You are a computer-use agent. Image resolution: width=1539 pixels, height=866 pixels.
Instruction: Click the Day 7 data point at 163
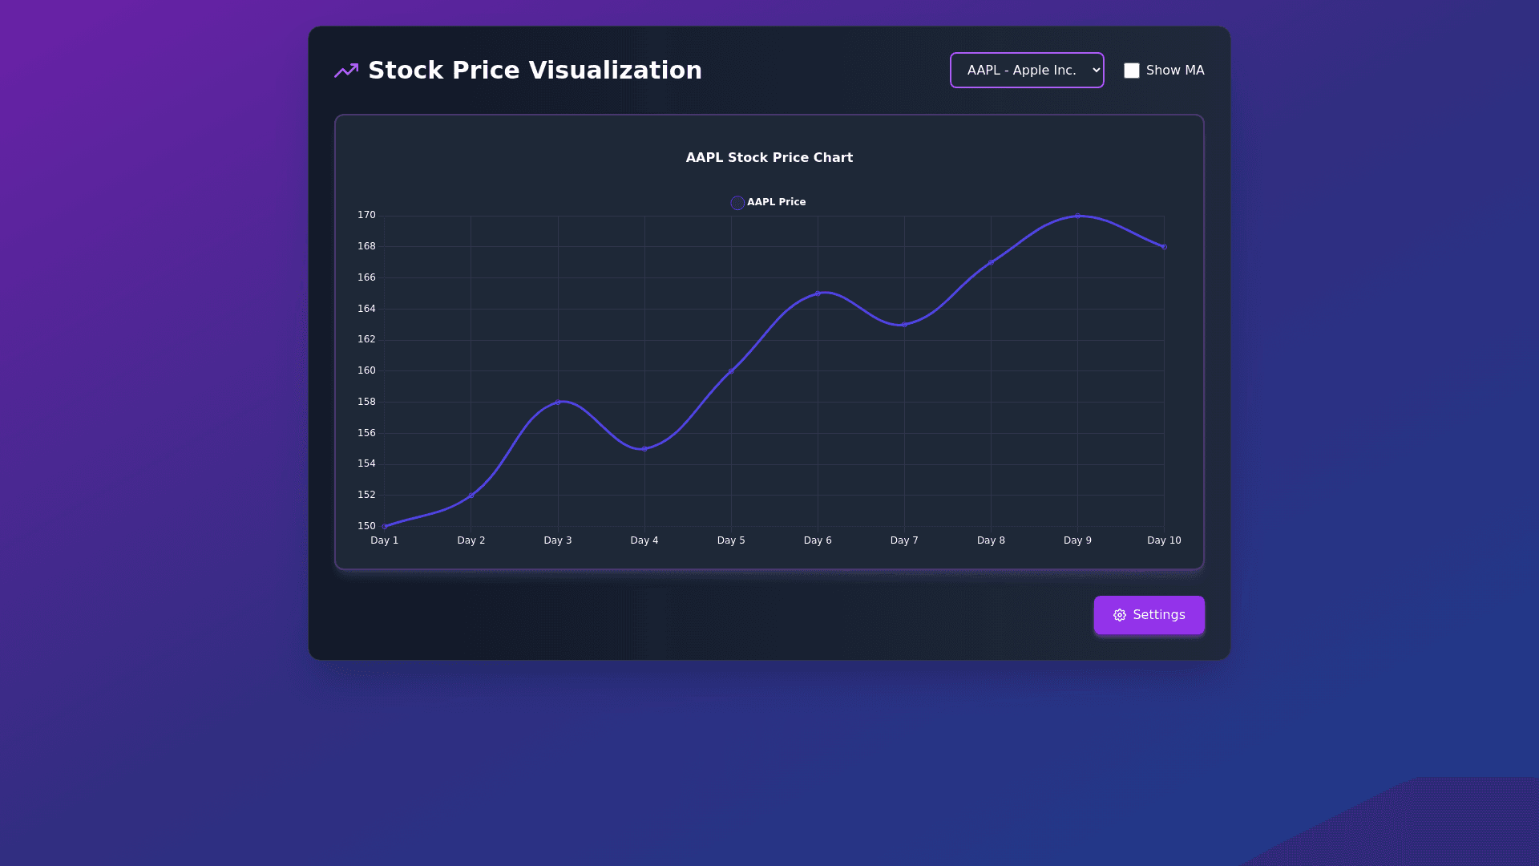coord(904,324)
